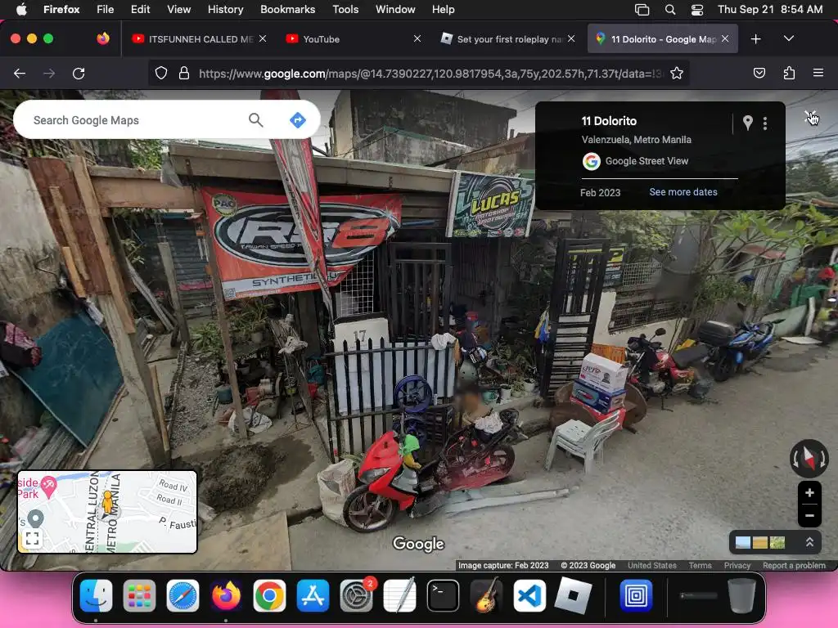Zoom in with the plus button

(x=809, y=493)
